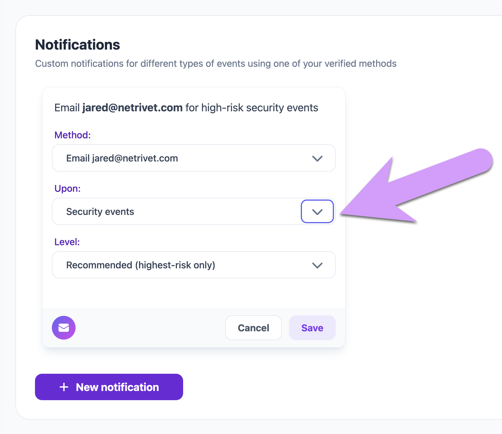
Task: Click the word "Email" starting the card title
Action: click(67, 108)
